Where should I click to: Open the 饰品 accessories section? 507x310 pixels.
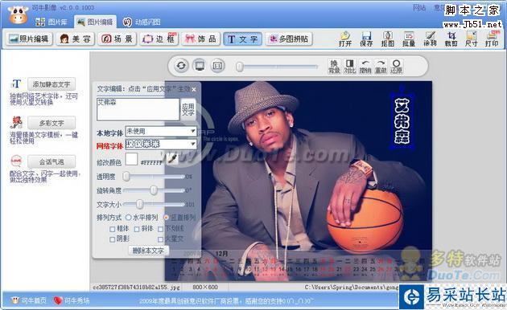[201, 39]
